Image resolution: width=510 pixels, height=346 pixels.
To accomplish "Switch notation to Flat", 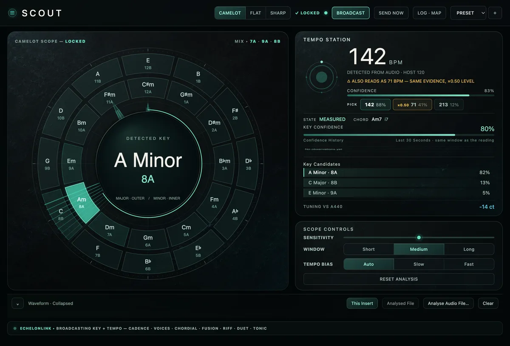I will [255, 13].
